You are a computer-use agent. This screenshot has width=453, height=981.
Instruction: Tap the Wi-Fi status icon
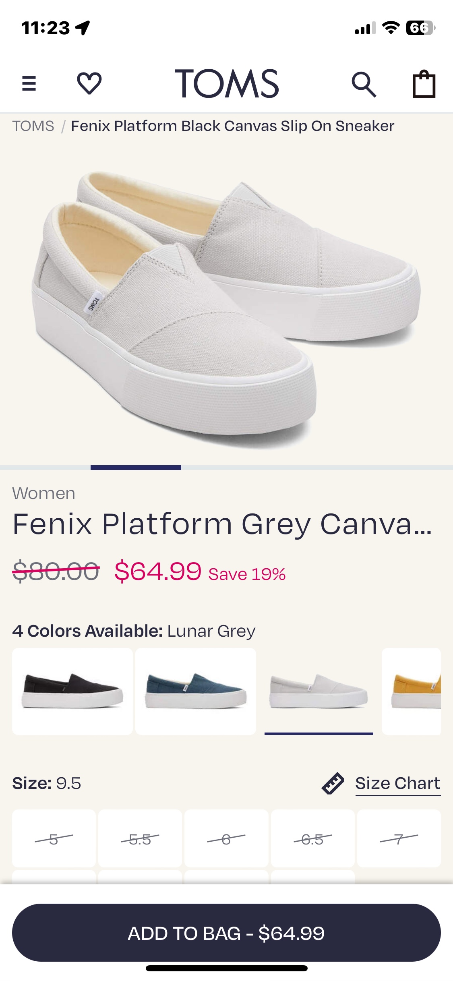pyautogui.click(x=390, y=28)
